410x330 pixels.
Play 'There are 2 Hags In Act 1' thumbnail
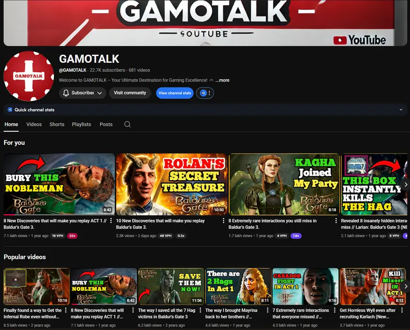click(238, 287)
